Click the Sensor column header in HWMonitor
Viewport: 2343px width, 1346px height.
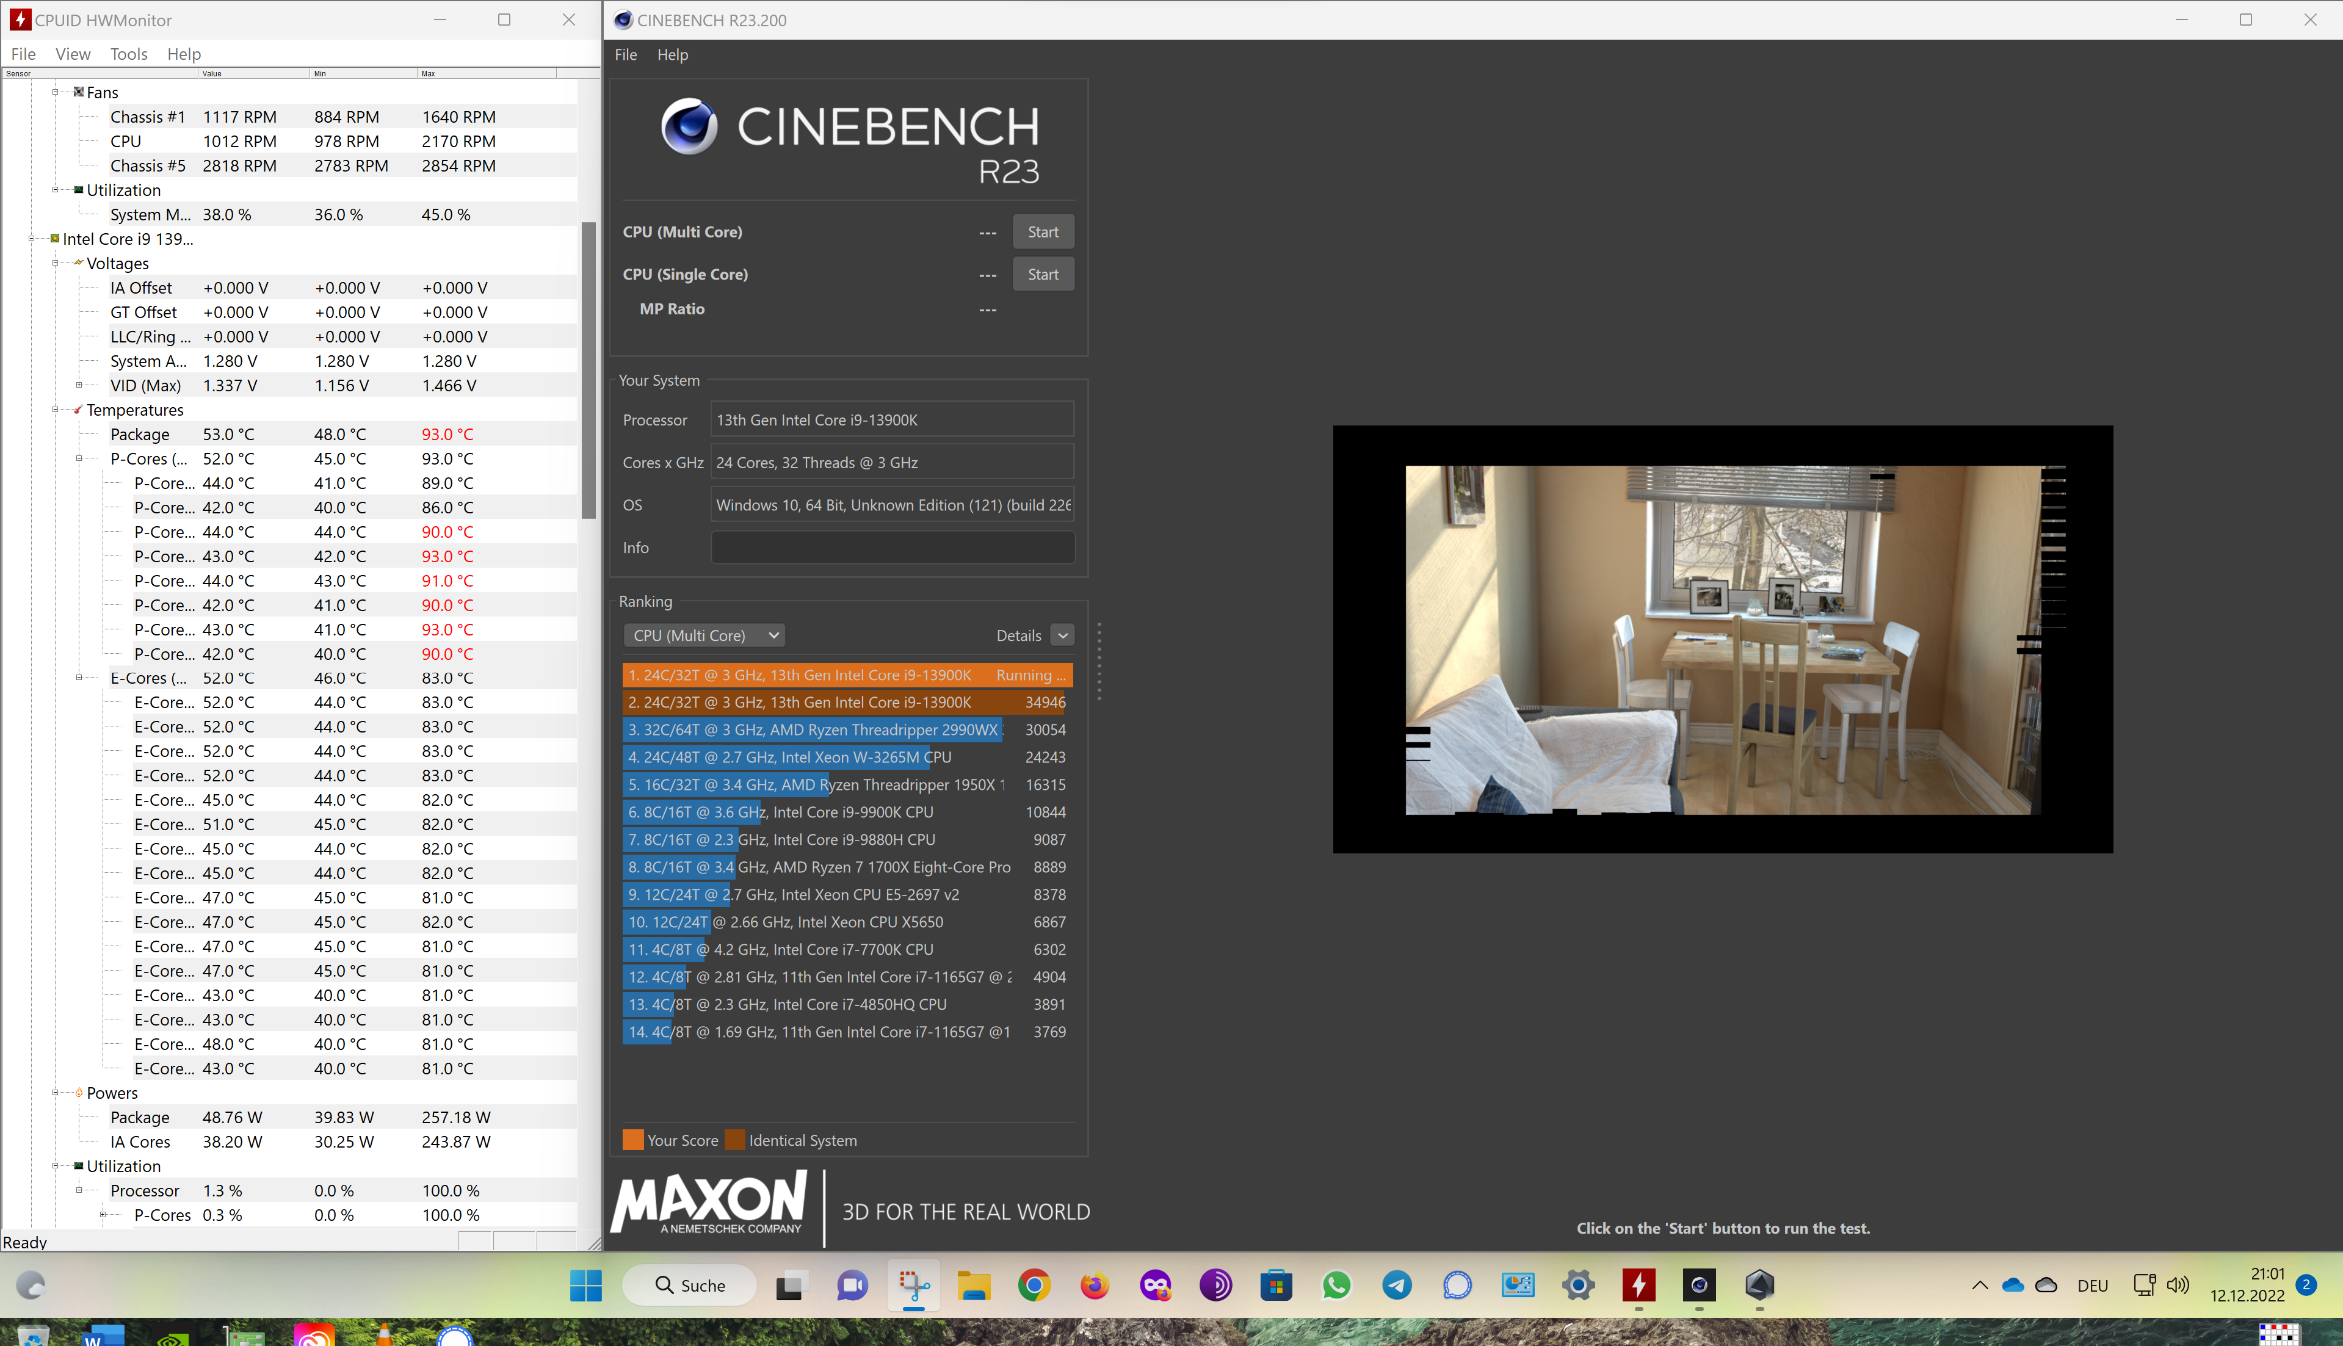tap(100, 73)
